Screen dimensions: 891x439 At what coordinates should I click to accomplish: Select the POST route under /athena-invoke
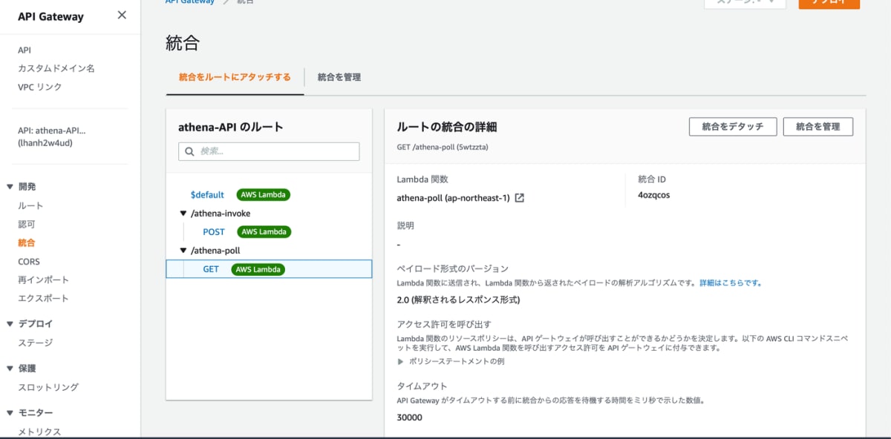214,232
